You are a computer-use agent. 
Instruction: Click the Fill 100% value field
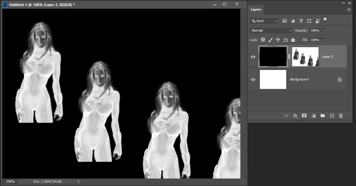(x=315, y=40)
